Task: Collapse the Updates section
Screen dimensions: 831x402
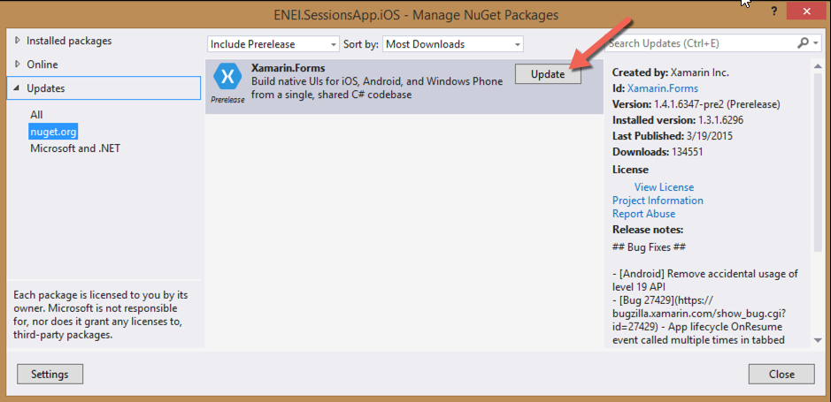Action: pyautogui.click(x=18, y=88)
